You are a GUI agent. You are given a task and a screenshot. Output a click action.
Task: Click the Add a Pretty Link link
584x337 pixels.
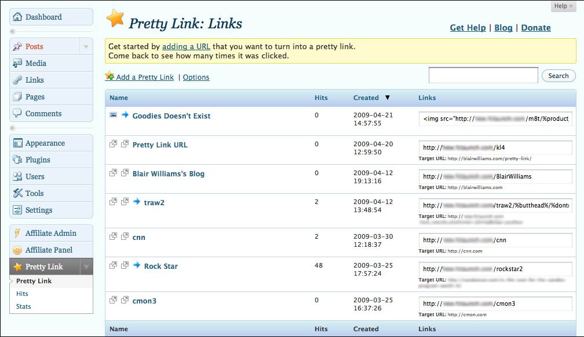coord(145,77)
